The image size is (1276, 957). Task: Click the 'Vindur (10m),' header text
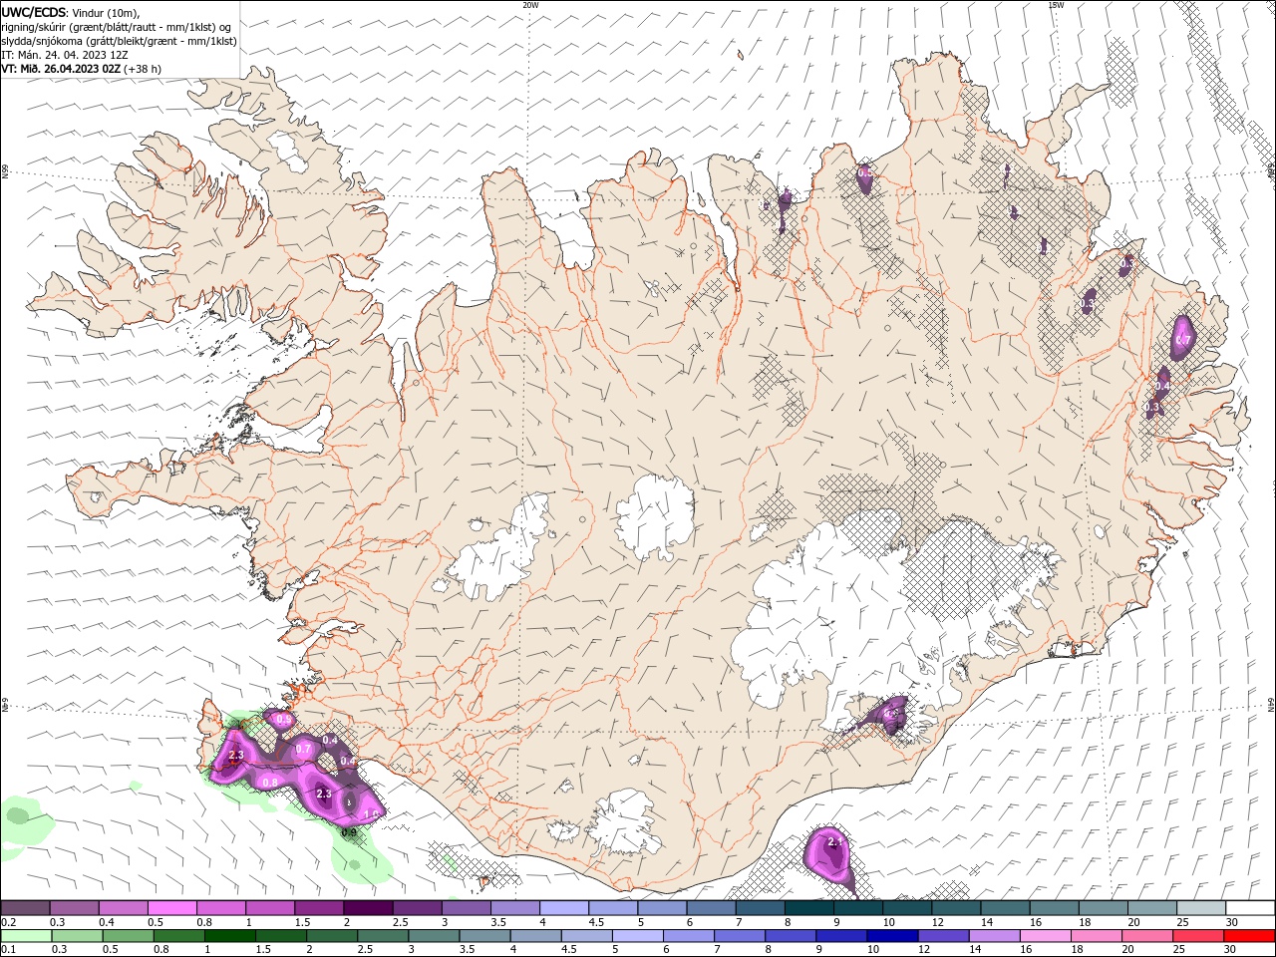click(x=107, y=12)
